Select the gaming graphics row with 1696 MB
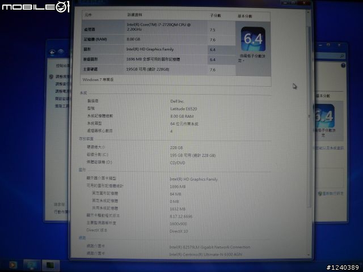Screen dimensions: 363x272 click(158, 59)
